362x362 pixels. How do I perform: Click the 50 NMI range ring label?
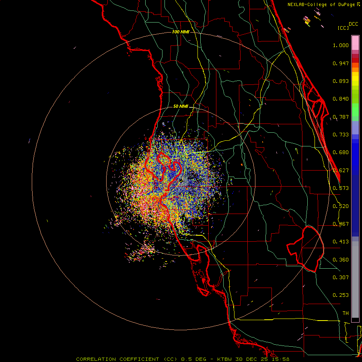coord(181,106)
